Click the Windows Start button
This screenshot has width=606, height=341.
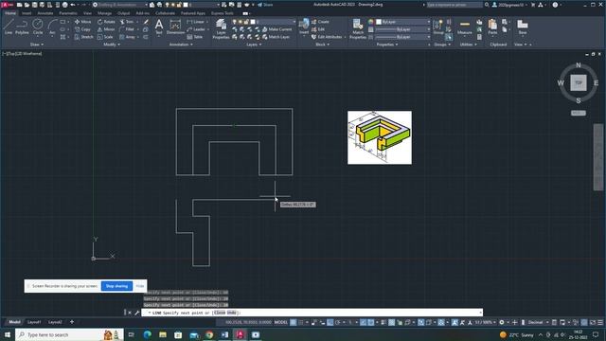point(8,334)
